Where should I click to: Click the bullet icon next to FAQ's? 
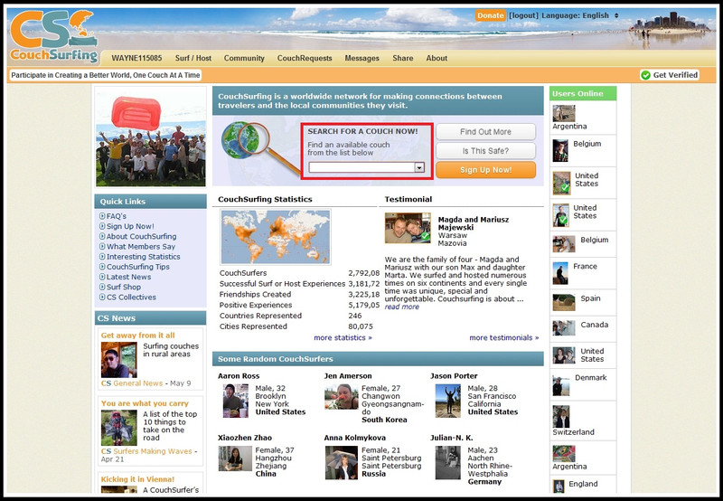click(x=102, y=216)
